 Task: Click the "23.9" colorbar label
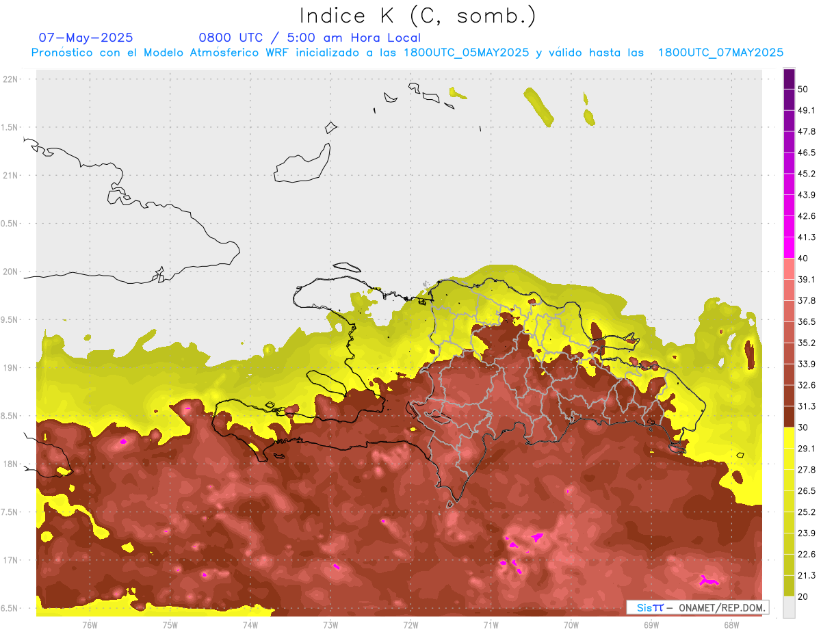click(806, 533)
